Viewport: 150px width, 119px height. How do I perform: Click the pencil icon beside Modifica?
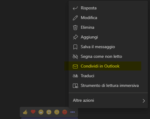click(75, 18)
